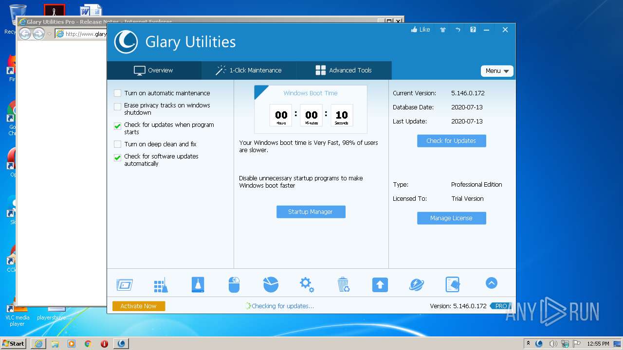Viewport: 623px width, 350px height.
Task: Click the restore undo arrow icon
Action: tap(458, 30)
